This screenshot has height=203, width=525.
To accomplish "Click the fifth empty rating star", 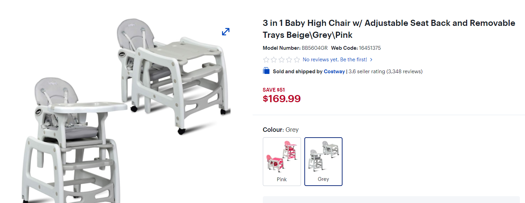I will click(297, 60).
